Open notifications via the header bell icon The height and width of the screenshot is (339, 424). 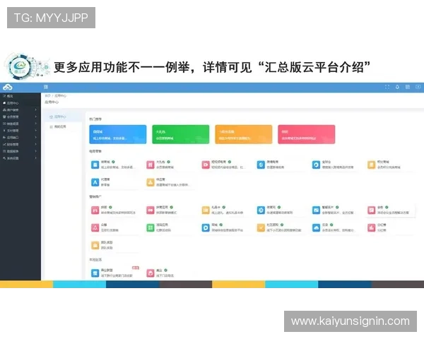[x=397, y=87]
